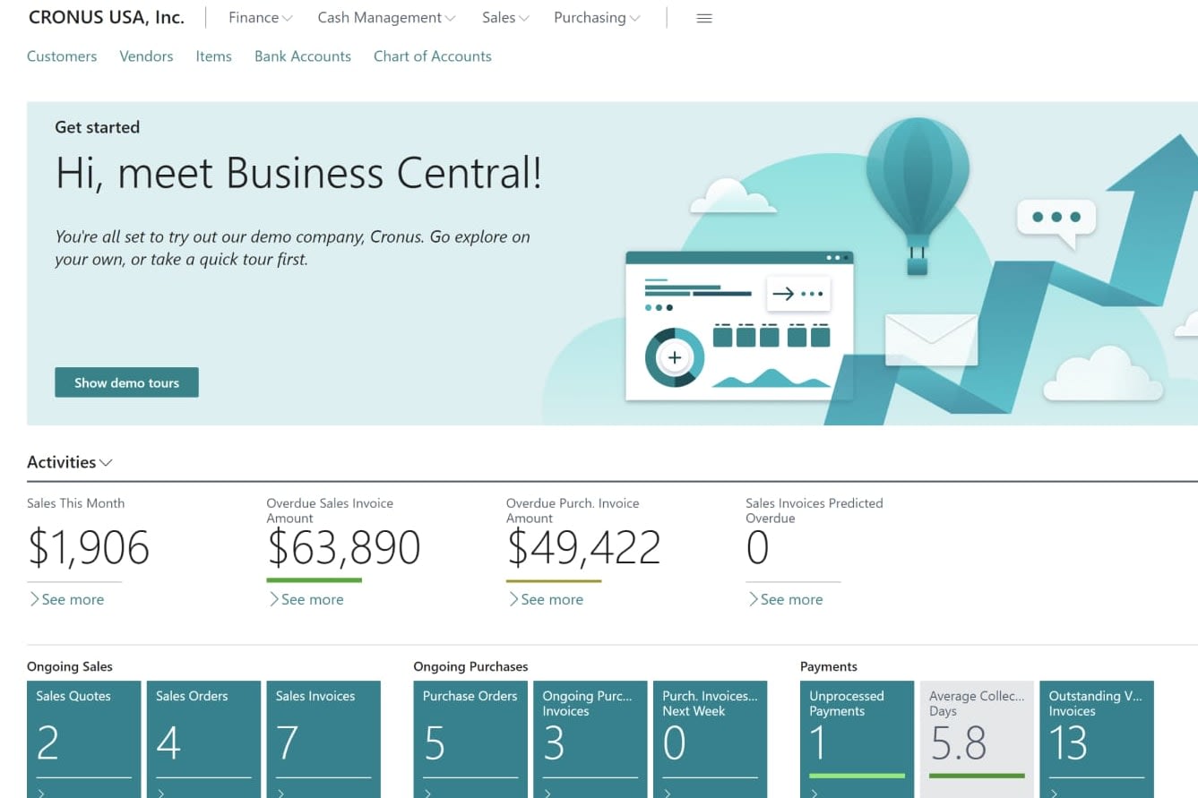Click the arrow icon on the Sales Invoices tile
1198x798 pixels.
(x=281, y=793)
